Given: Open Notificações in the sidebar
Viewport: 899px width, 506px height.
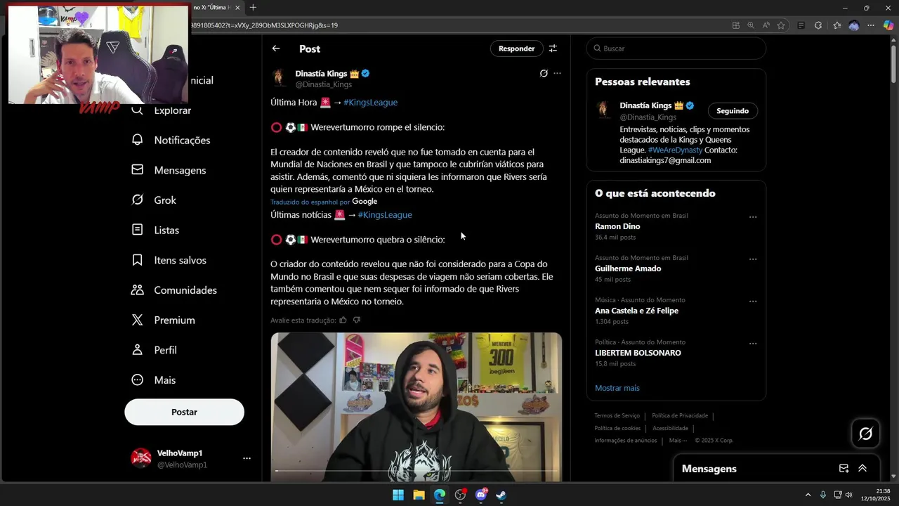Looking at the screenshot, I should (171, 140).
